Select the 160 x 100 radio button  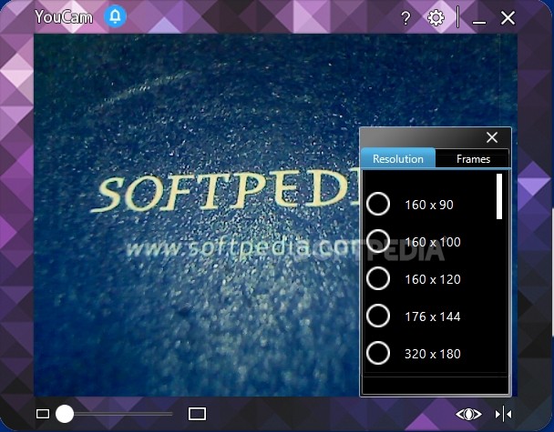coord(378,241)
